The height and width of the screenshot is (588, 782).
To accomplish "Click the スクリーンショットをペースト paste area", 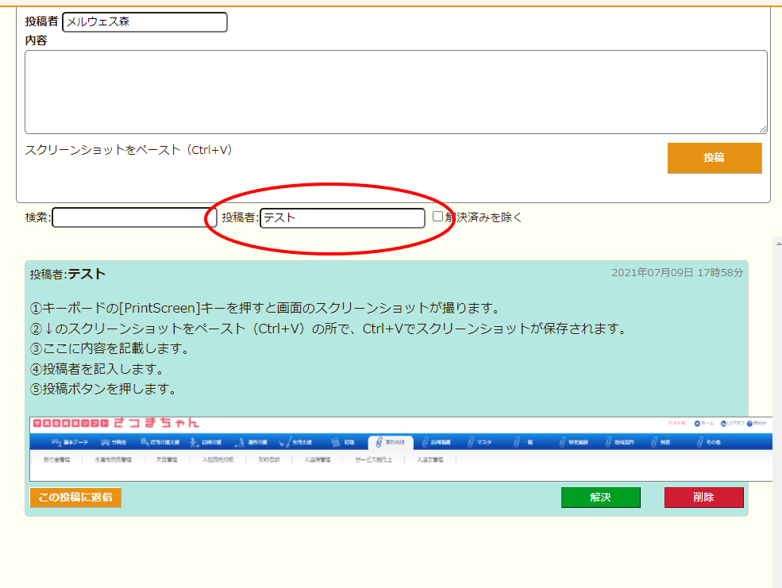I will [x=129, y=150].
